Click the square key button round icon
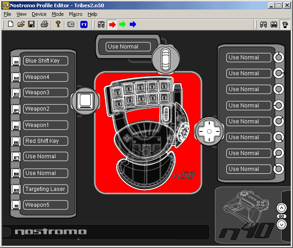Image resolution: width=293 pixels, height=248 pixels. click(x=85, y=101)
